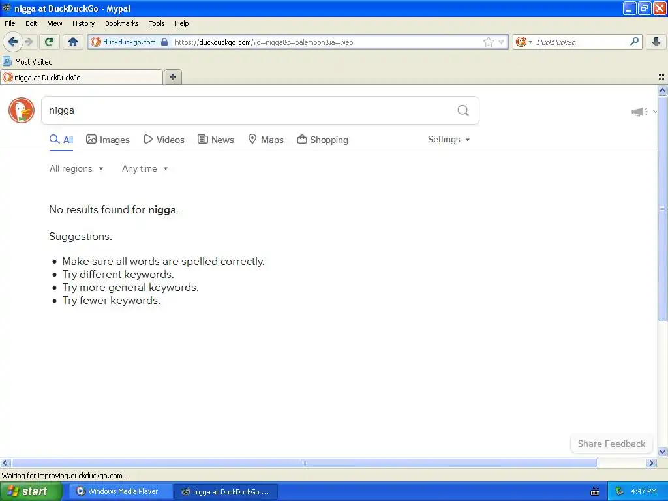Click the Mypal taskbar button
The image size is (668, 501).
[226, 492]
